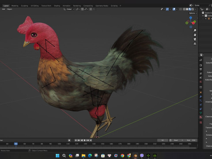Expand the armature object in the outliner
The width and height of the screenshot is (212, 159).
coord(206,19)
